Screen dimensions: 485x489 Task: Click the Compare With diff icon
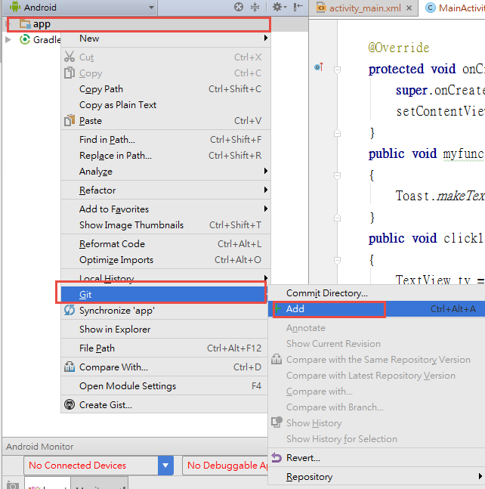click(70, 367)
